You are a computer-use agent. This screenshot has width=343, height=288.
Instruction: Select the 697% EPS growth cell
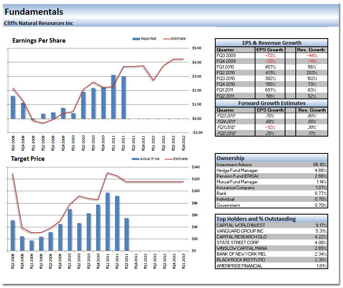click(x=269, y=90)
